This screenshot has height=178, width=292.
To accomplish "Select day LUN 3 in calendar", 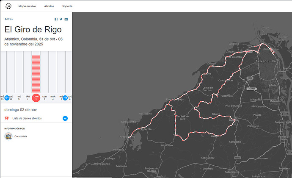I will tap(44, 98).
